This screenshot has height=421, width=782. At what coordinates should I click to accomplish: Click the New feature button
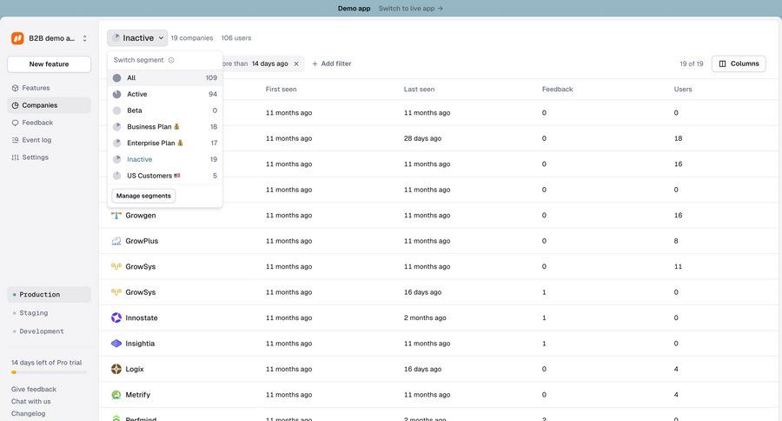click(x=49, y=63)
